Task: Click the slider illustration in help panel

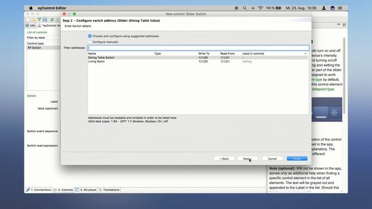Action: (327, 110)
